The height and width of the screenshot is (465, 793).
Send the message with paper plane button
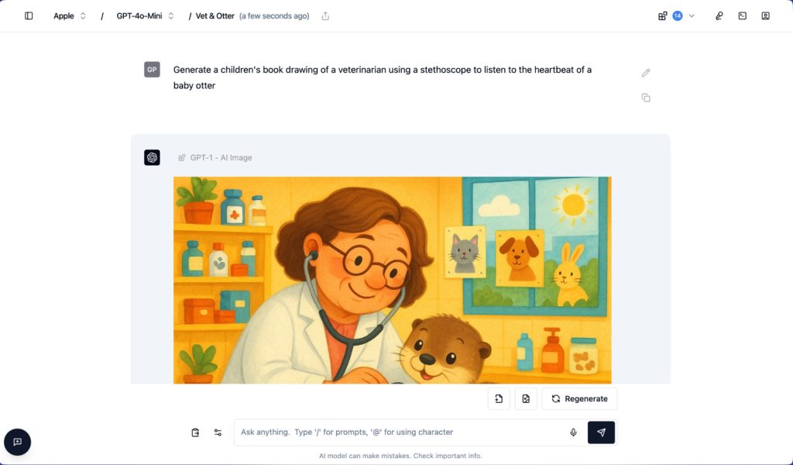click(x=601, y=432)
